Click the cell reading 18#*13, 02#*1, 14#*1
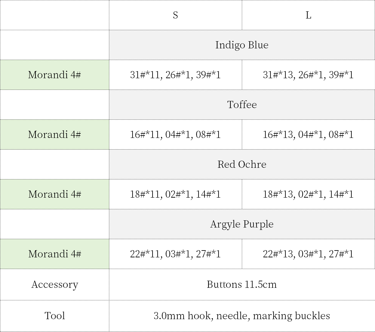The height and width of the screenshot is (332, 375). click(308, 194)
